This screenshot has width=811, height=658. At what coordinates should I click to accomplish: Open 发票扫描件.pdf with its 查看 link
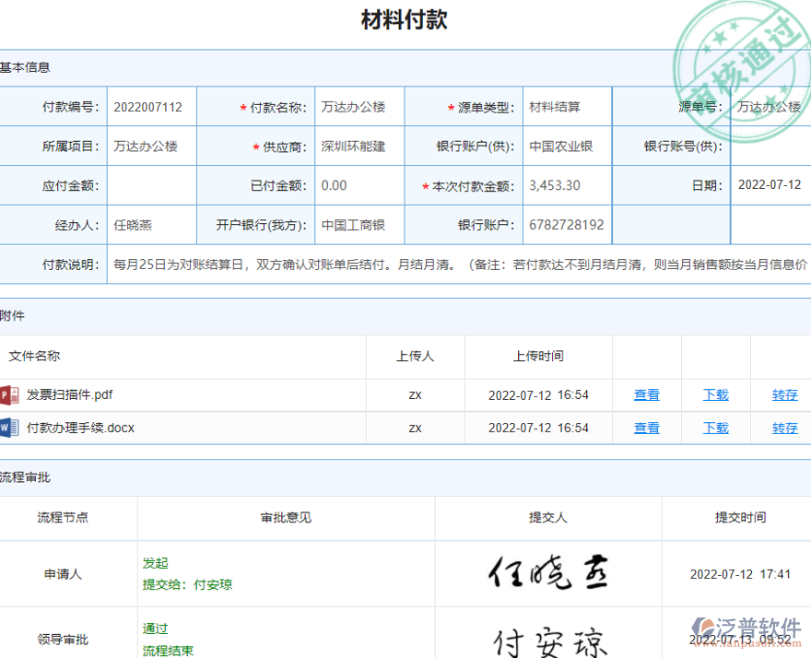[x=646, y=394]
